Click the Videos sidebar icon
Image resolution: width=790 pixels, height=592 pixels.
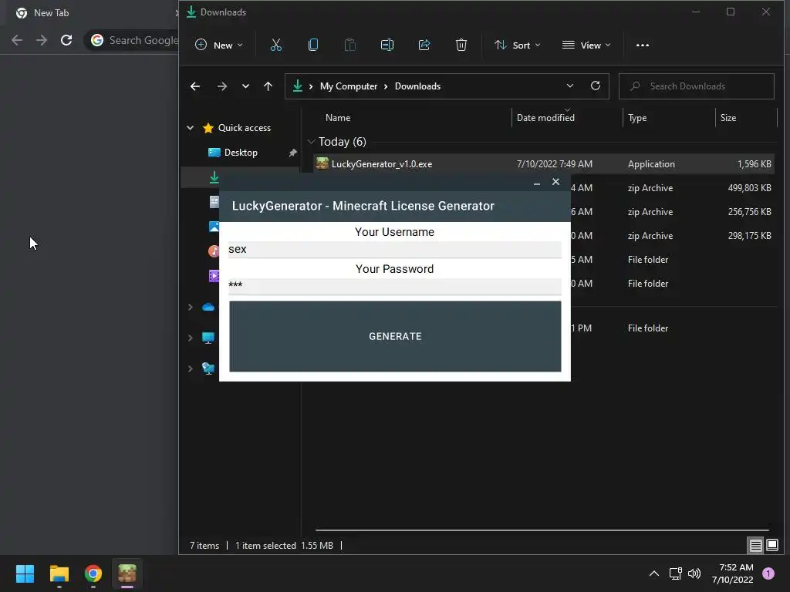[214, 275]
